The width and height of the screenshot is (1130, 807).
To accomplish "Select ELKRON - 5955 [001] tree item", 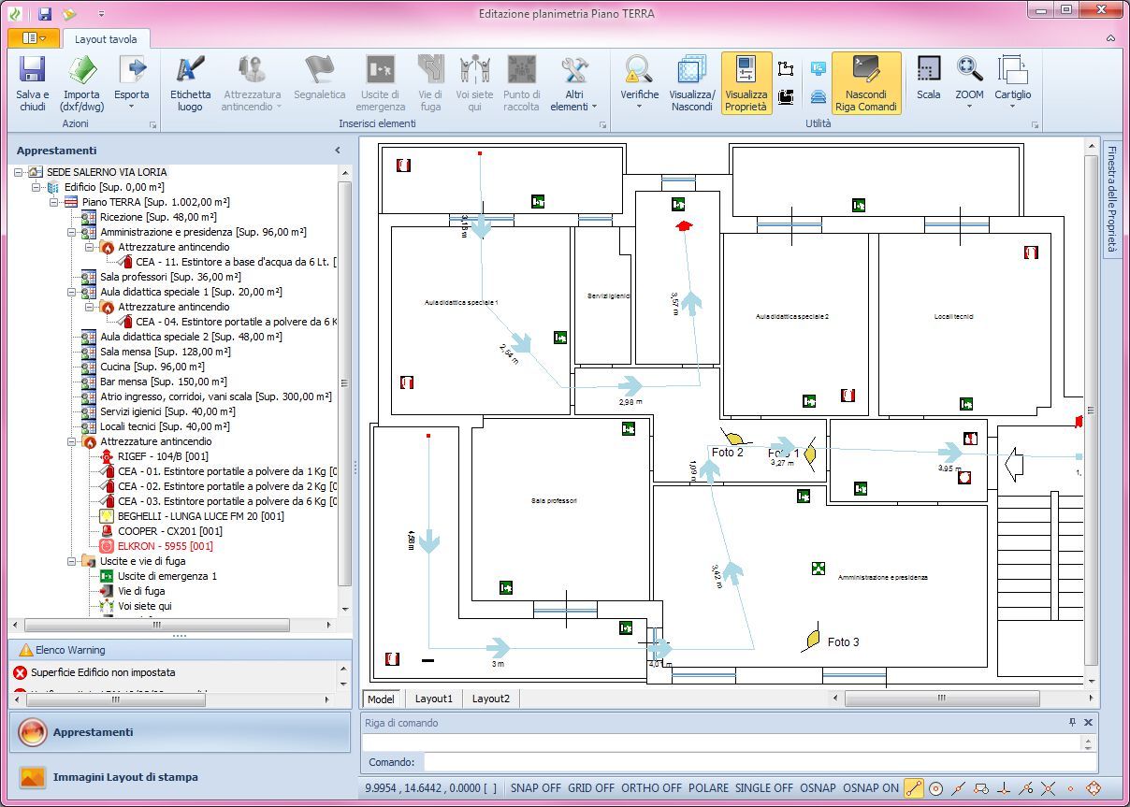I will pos(165,546).
